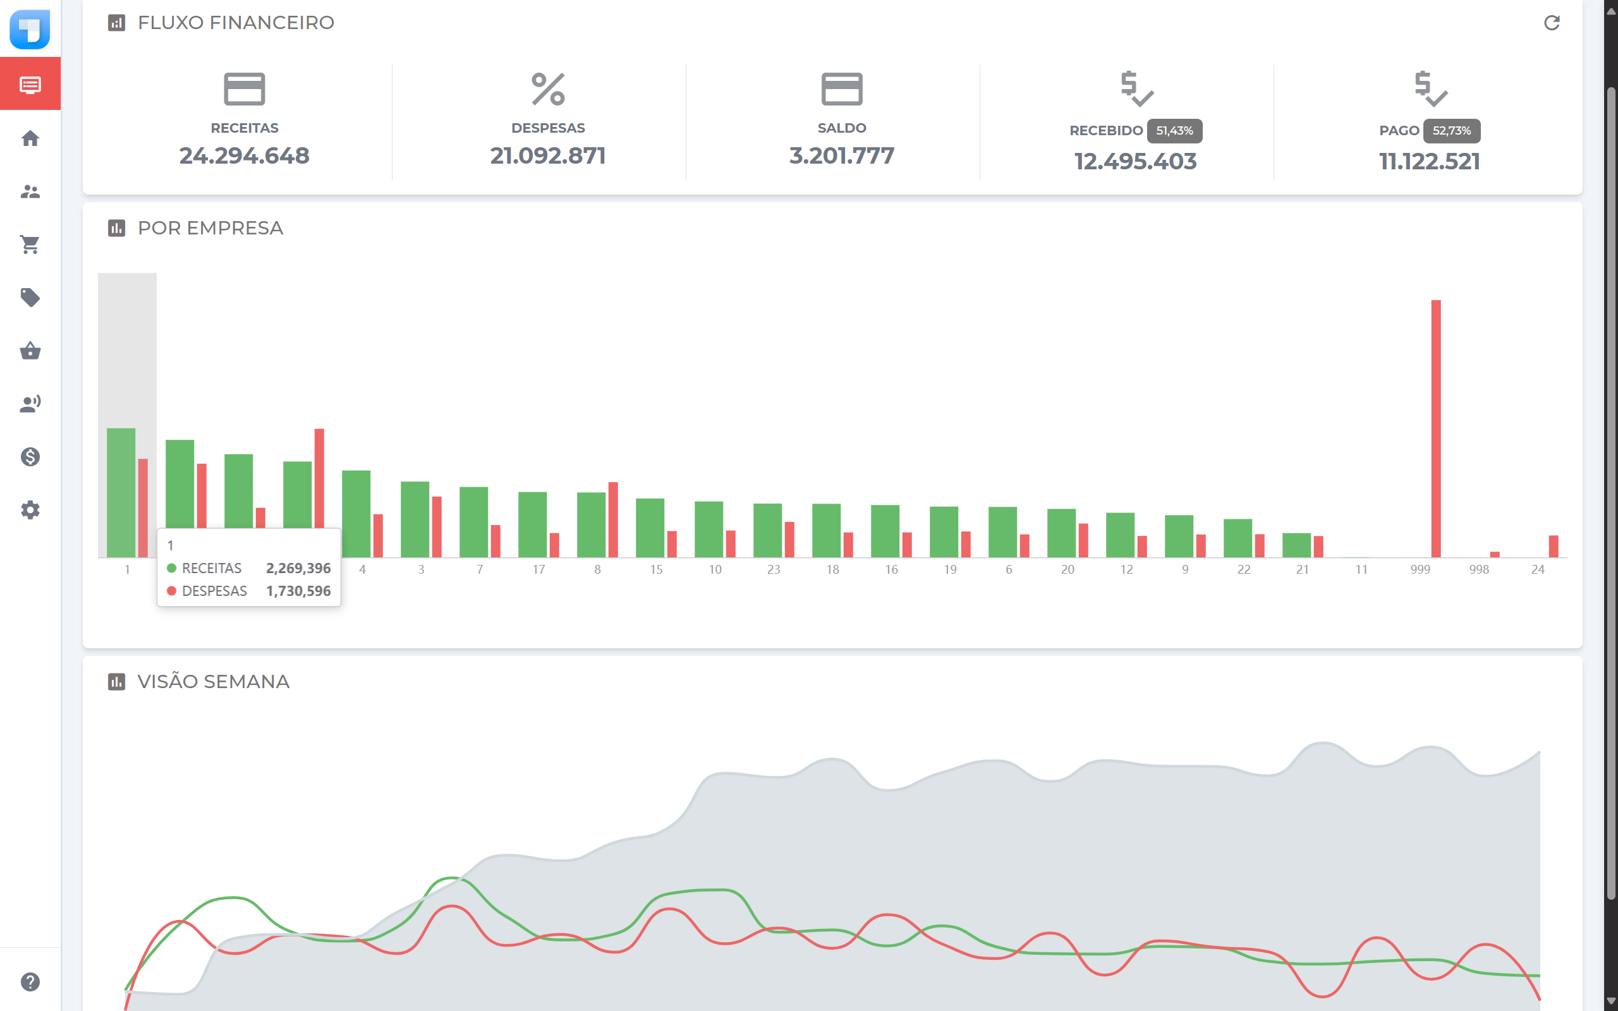Open the price tag sidebar icon
This screenshot has height=1011, width=1618.
pyautogui.click(x=30, y=298)
